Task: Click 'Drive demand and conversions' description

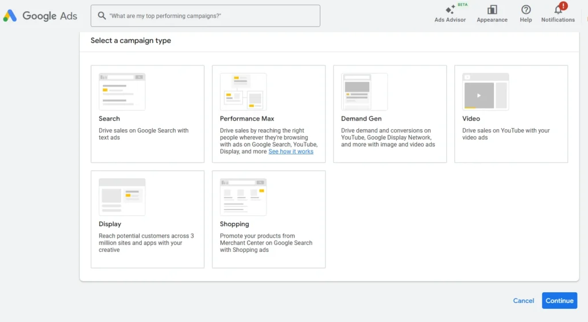Action: (x=388, y=137)
